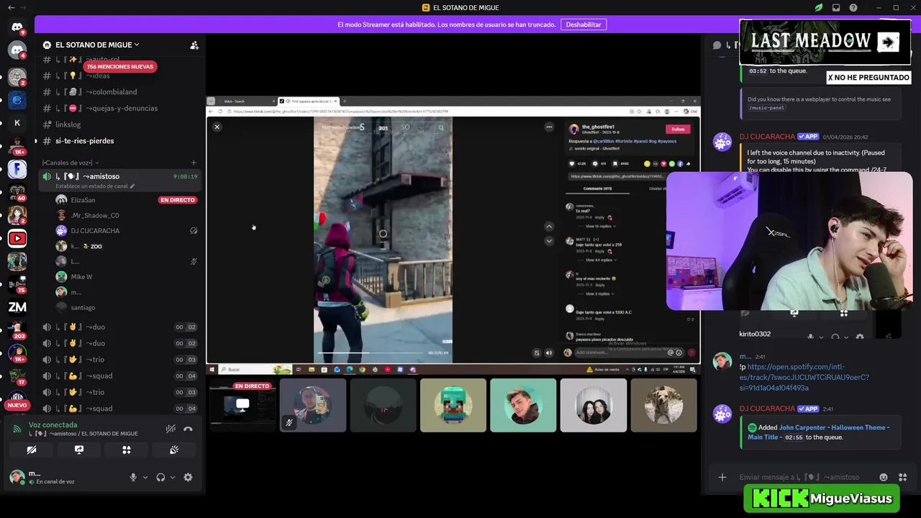Image resolution: width=921 pixels, height=518 pixels.
Task: Click the green leaf icon in title bar
Action: click(x=819, y=8)
